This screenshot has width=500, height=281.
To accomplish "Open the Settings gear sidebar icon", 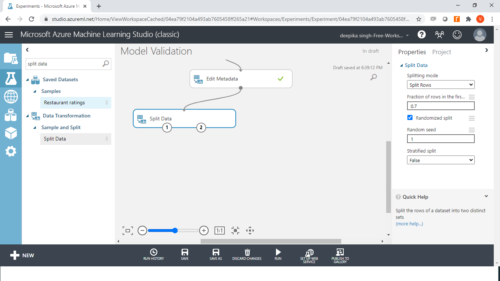I will pos(11,151).
